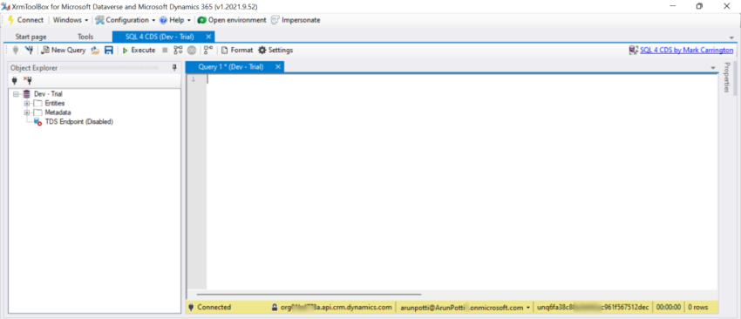Select the Metadata tree item

point(58,112)
